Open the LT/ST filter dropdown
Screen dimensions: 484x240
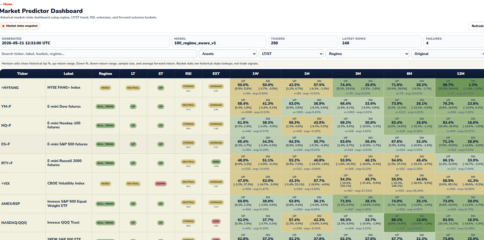tap(291, 54)
